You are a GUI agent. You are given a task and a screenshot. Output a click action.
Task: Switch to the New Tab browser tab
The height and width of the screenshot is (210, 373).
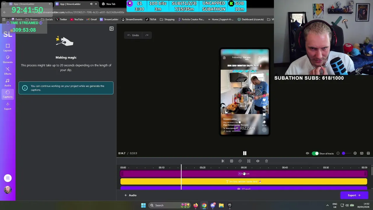click(111, 4)
